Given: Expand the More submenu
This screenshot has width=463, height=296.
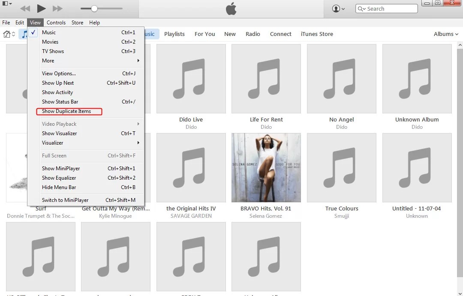Looking at the screenshot, I should click(x=47, y=60).
